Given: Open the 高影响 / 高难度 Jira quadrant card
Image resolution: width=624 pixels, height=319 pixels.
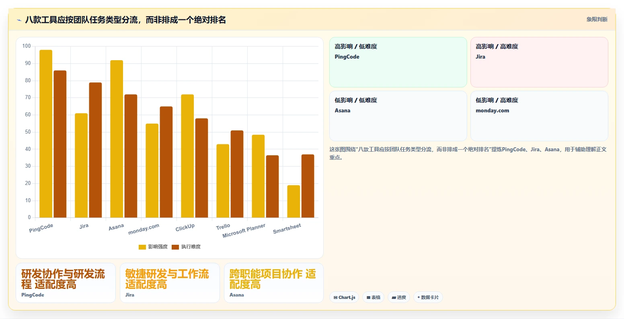Looking at the screenshot, I should click(x=539, y=62).
